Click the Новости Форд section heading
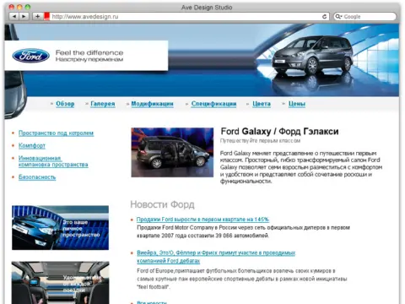405x304 pixels. 162,204
